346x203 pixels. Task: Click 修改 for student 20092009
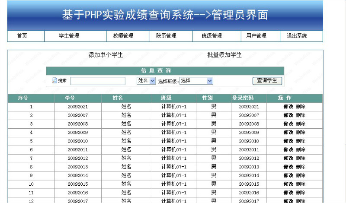coord(288,133)
